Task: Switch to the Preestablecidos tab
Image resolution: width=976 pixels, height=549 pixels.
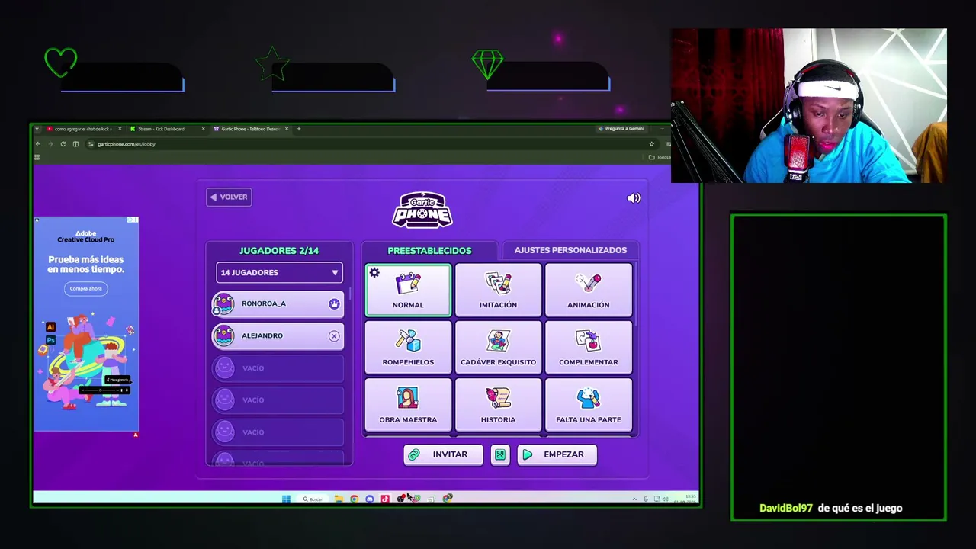Action: pos(429,250)
